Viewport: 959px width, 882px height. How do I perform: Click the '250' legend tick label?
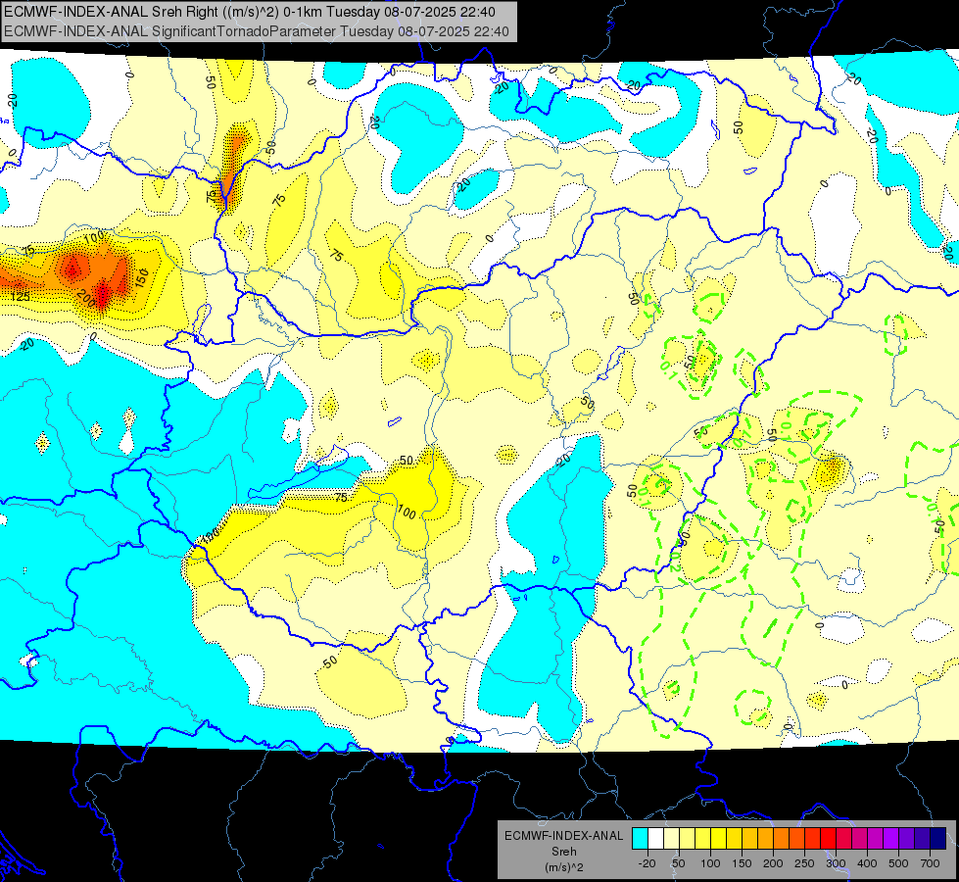click(804, 863)
